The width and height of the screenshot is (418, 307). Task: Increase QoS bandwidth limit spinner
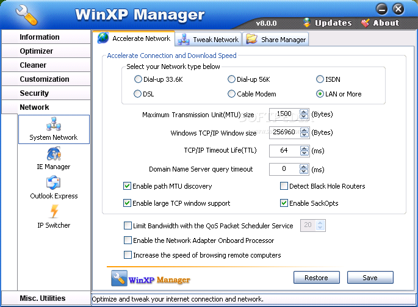[x=320, y=223]
